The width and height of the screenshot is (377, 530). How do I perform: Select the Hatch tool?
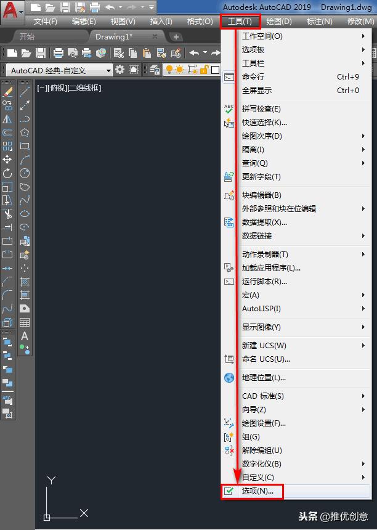[25, 282]
